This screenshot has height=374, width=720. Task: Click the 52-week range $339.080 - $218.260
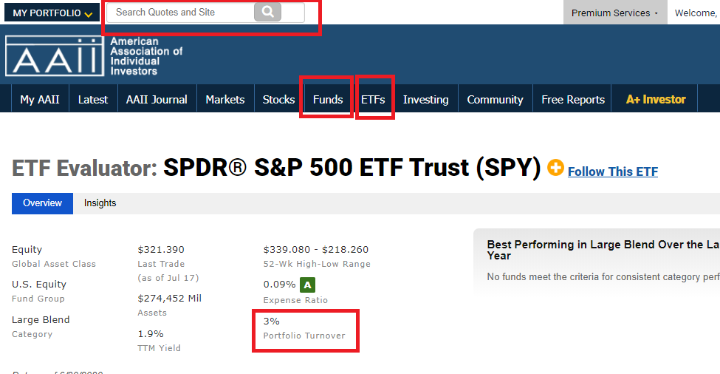(x=316, y=250)
